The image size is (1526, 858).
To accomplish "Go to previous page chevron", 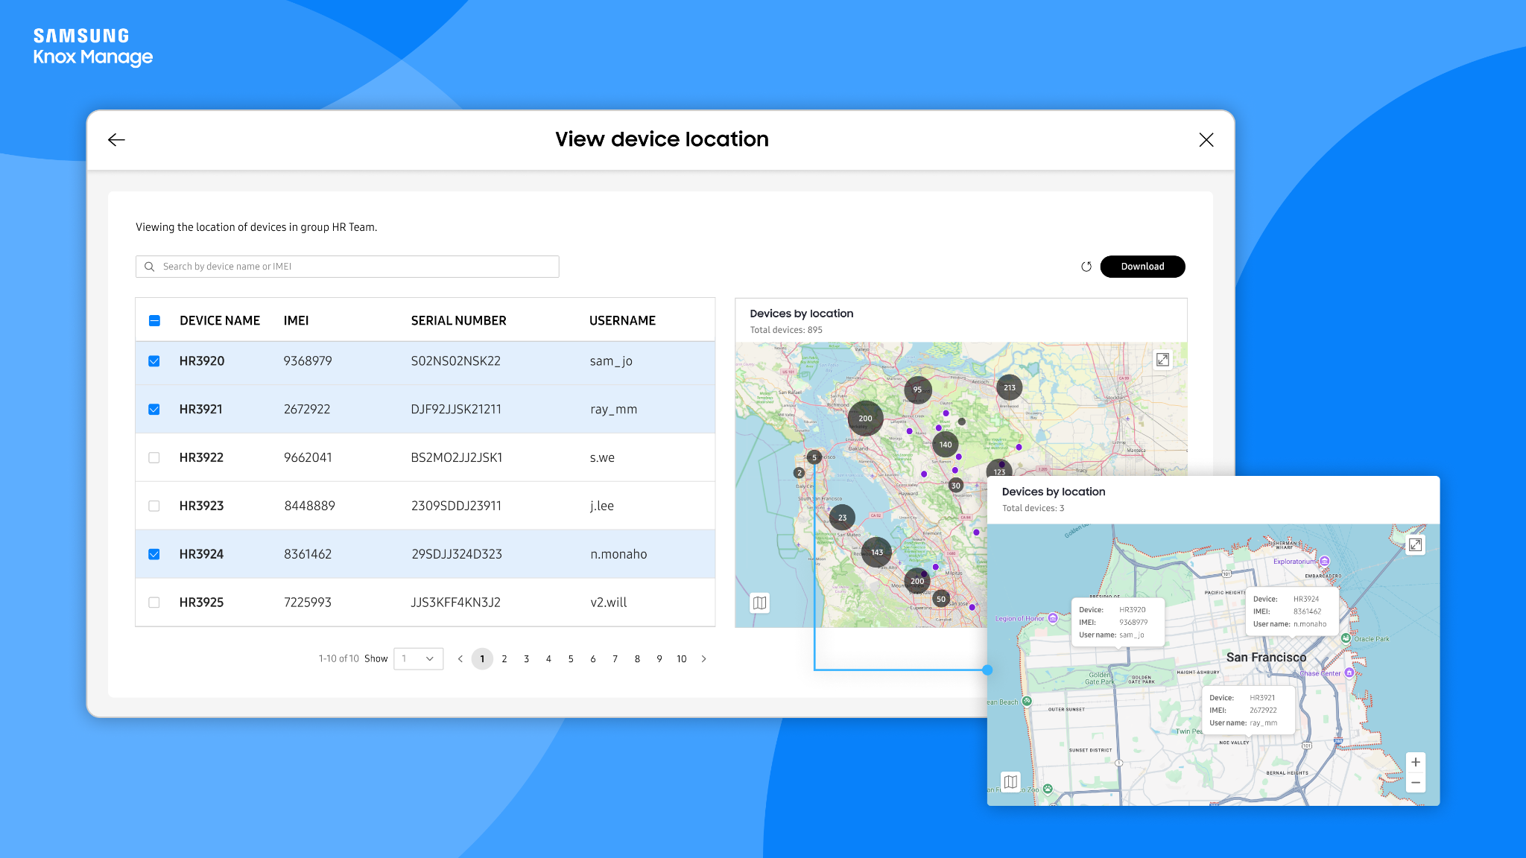I will tap(460, 659).
